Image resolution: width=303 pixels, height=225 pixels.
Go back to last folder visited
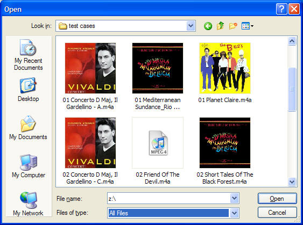(x=208, y=26)
